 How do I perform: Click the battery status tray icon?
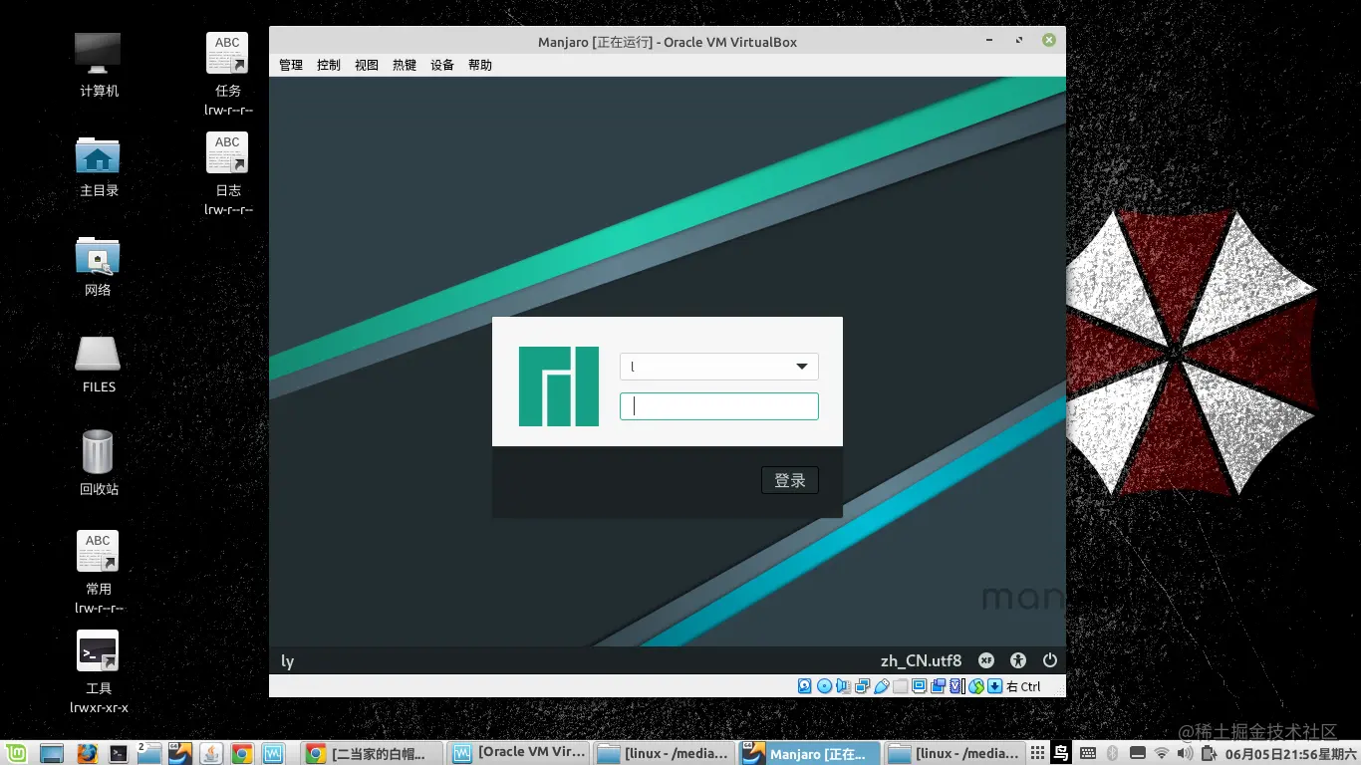pos(1209,754)
